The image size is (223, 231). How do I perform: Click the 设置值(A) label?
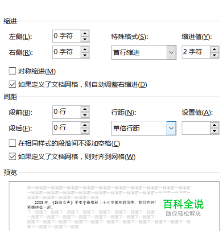(197, 112)
